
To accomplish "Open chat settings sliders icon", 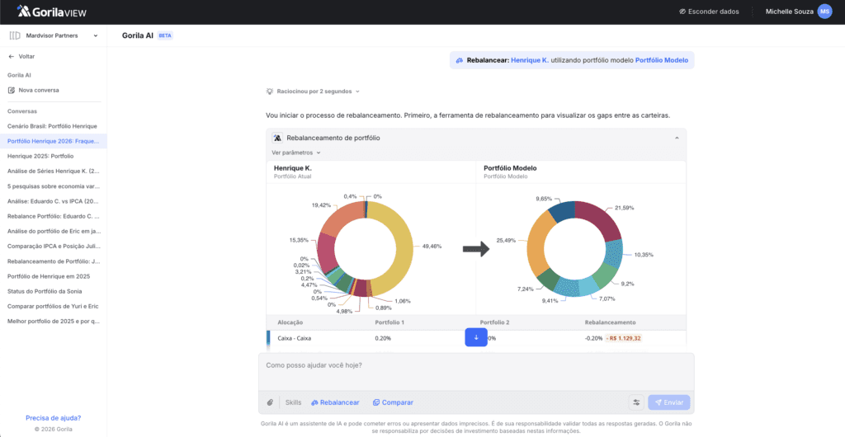I will [636, 402].
